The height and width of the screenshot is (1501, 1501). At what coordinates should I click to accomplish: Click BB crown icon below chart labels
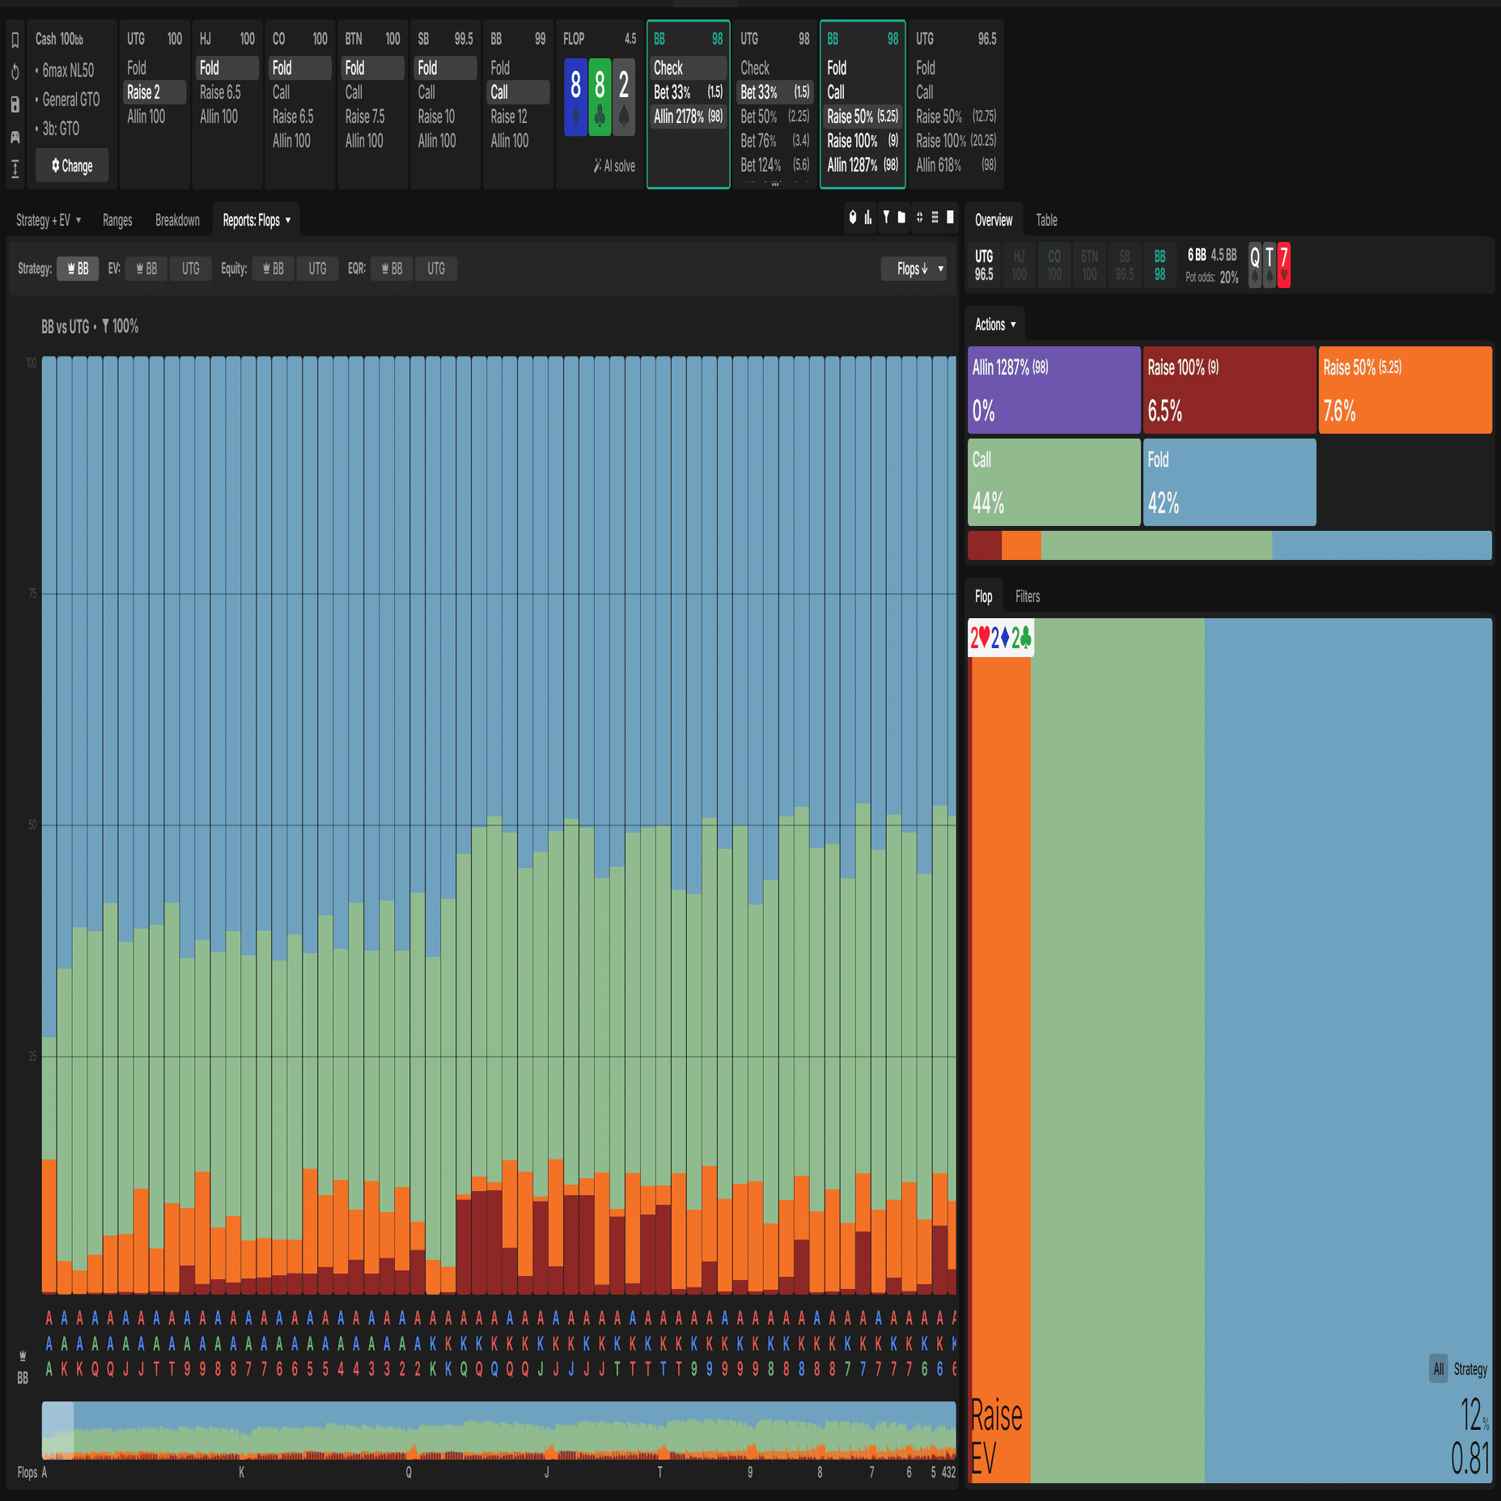click(23, 1356)
